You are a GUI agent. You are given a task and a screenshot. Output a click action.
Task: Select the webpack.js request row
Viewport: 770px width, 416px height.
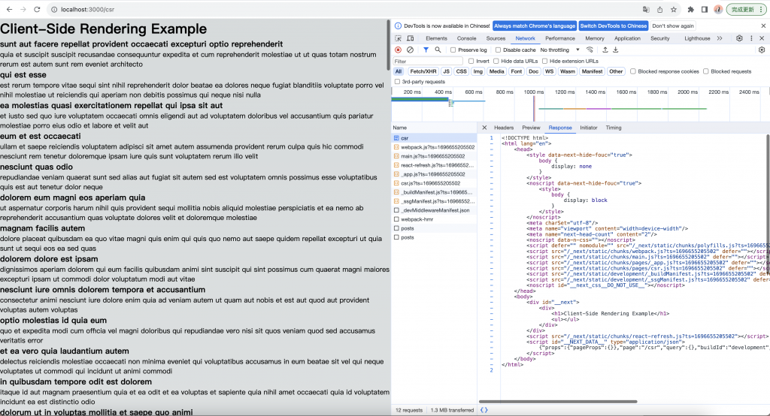(434, 147)
